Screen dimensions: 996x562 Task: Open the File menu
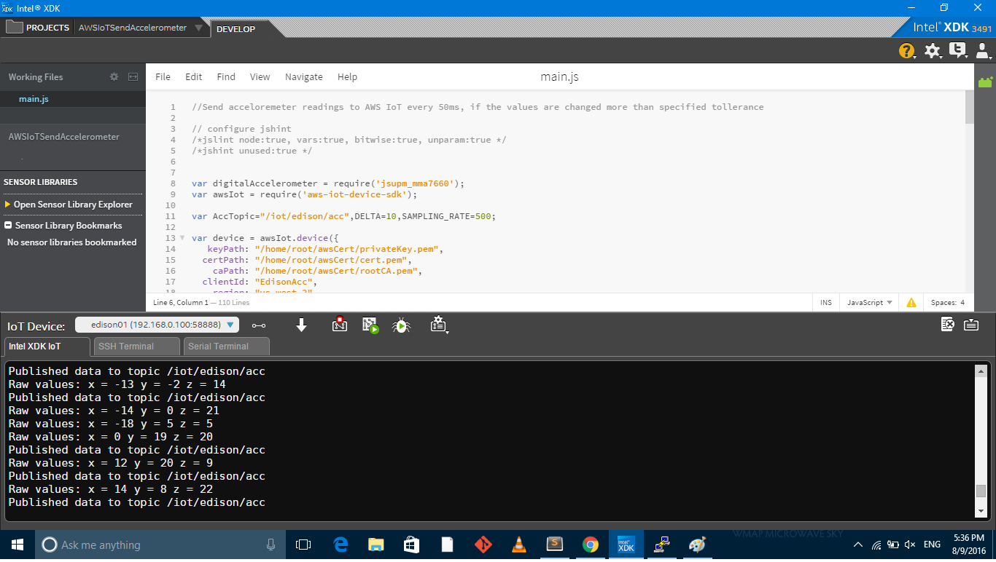point(163,76)
